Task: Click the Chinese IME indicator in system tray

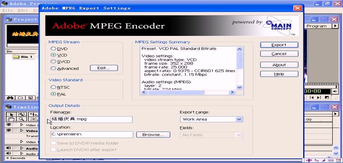Action: [x=309, y=161]
